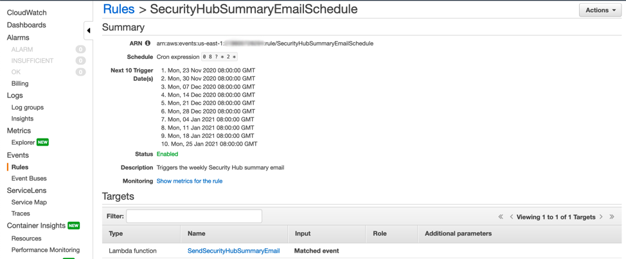Select Metrics in the sidebar
The width and height of the screenshot is (626, 259).
coord(19,131)
